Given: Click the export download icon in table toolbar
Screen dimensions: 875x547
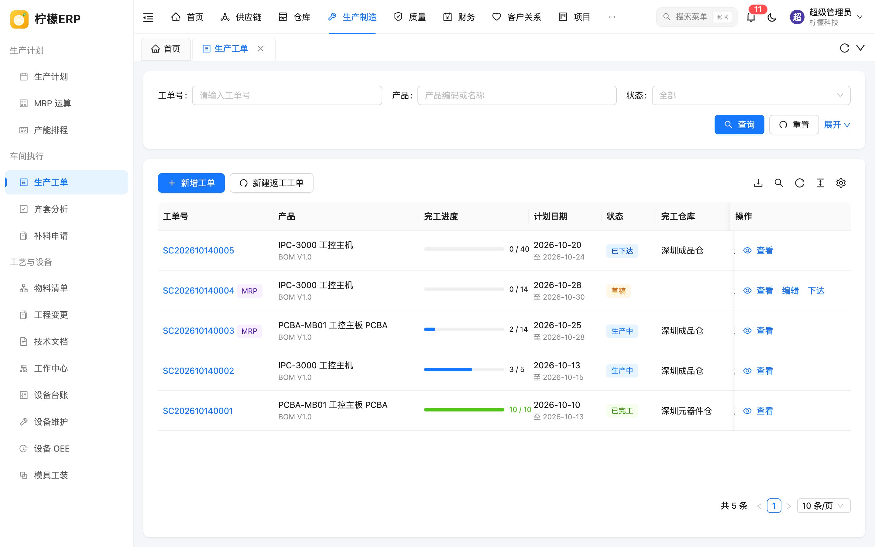Looking at the screenshot, I should [x=758, y=183].
